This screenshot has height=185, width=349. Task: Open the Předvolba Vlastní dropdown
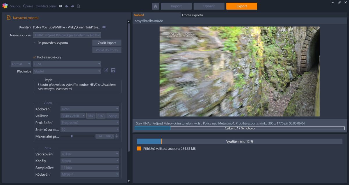click(x=67, y=71)
